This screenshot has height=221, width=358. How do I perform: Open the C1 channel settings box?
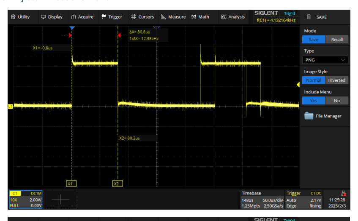coord(26,200)
